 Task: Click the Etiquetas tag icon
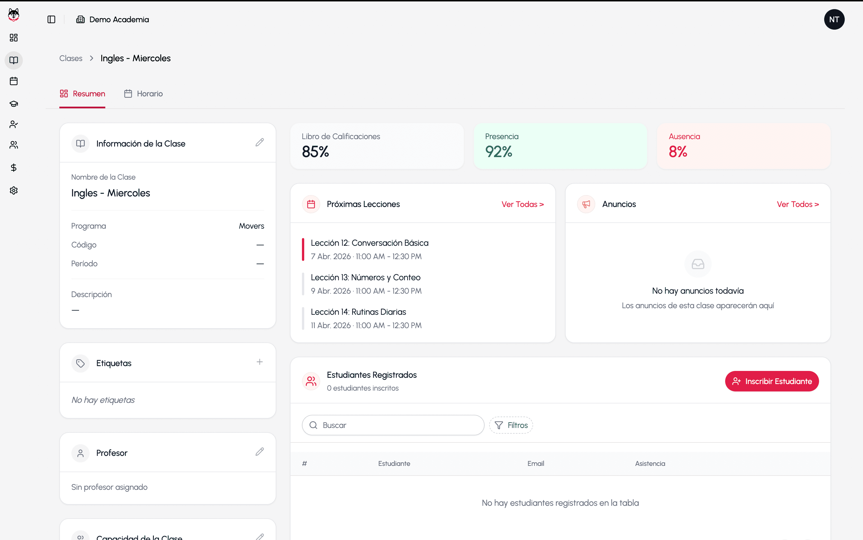click(80, 363)
